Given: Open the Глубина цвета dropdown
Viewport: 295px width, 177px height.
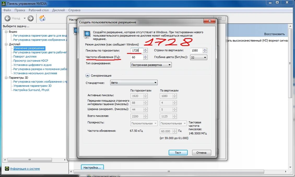Looking at the screenshot, I should 199,58.
